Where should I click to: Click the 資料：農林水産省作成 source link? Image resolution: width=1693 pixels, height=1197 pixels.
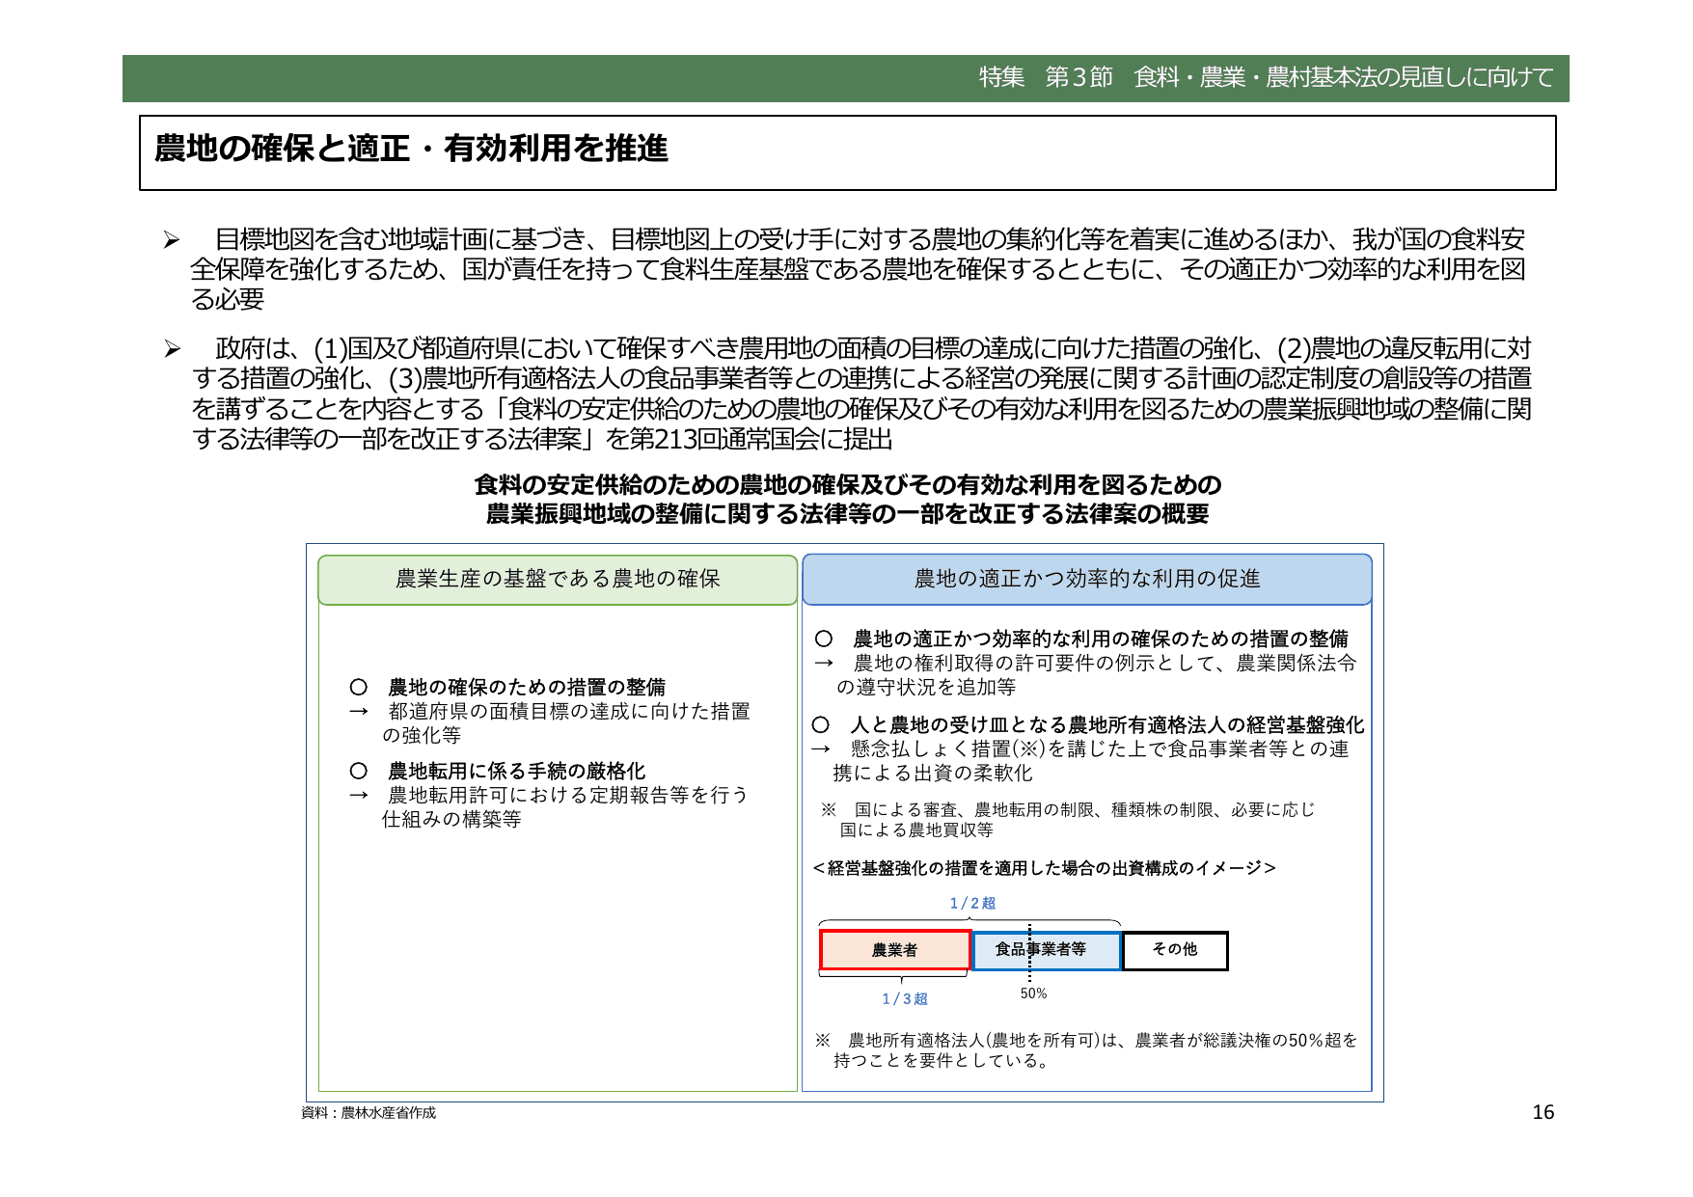coord(369,1111)
